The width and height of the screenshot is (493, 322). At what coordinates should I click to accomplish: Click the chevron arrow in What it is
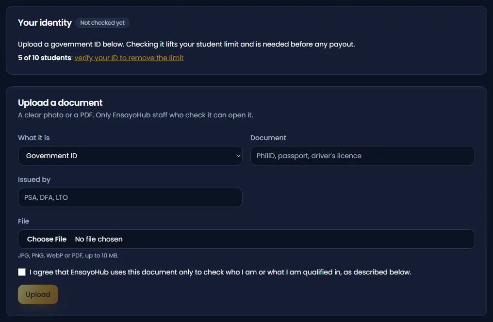coord(238,156)
